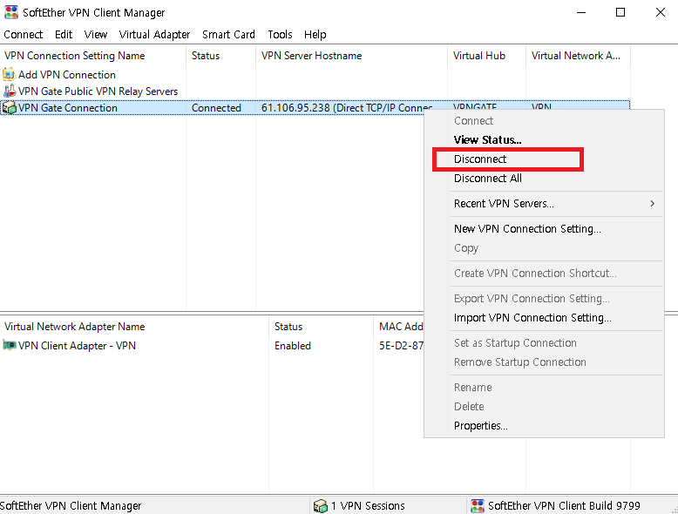Click the 61.106.95.238 hostname cell

pos(347,108)
